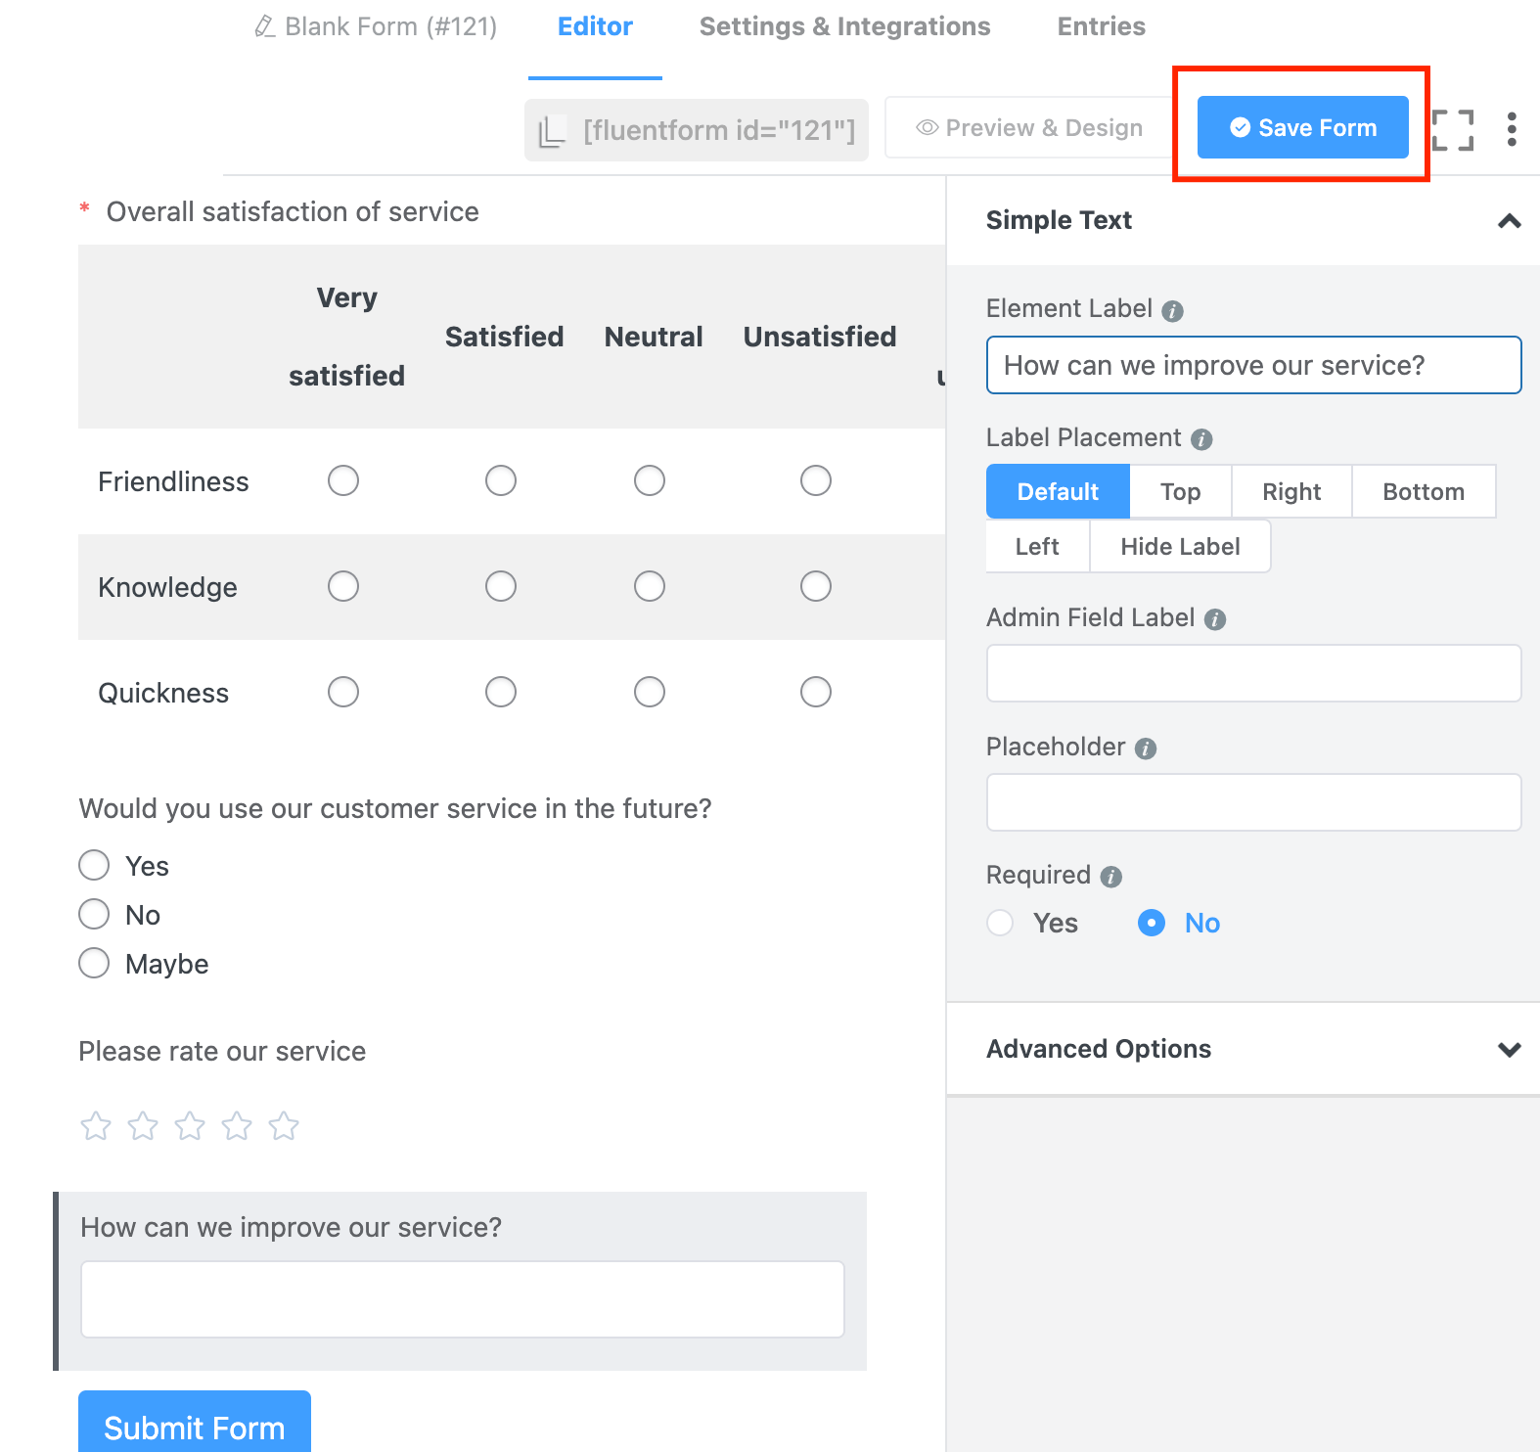This screenshot has width=1540, height=1452.
Task: Click the fullscreen expand icon
Action: click(1453, 130)
